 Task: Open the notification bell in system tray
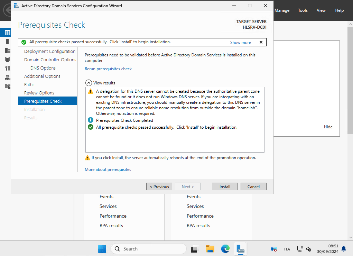click(344, 249)
